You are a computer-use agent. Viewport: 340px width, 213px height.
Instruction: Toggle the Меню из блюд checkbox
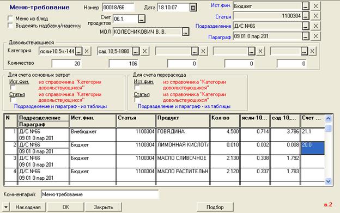pyautogui.click(x=10, y=18)
